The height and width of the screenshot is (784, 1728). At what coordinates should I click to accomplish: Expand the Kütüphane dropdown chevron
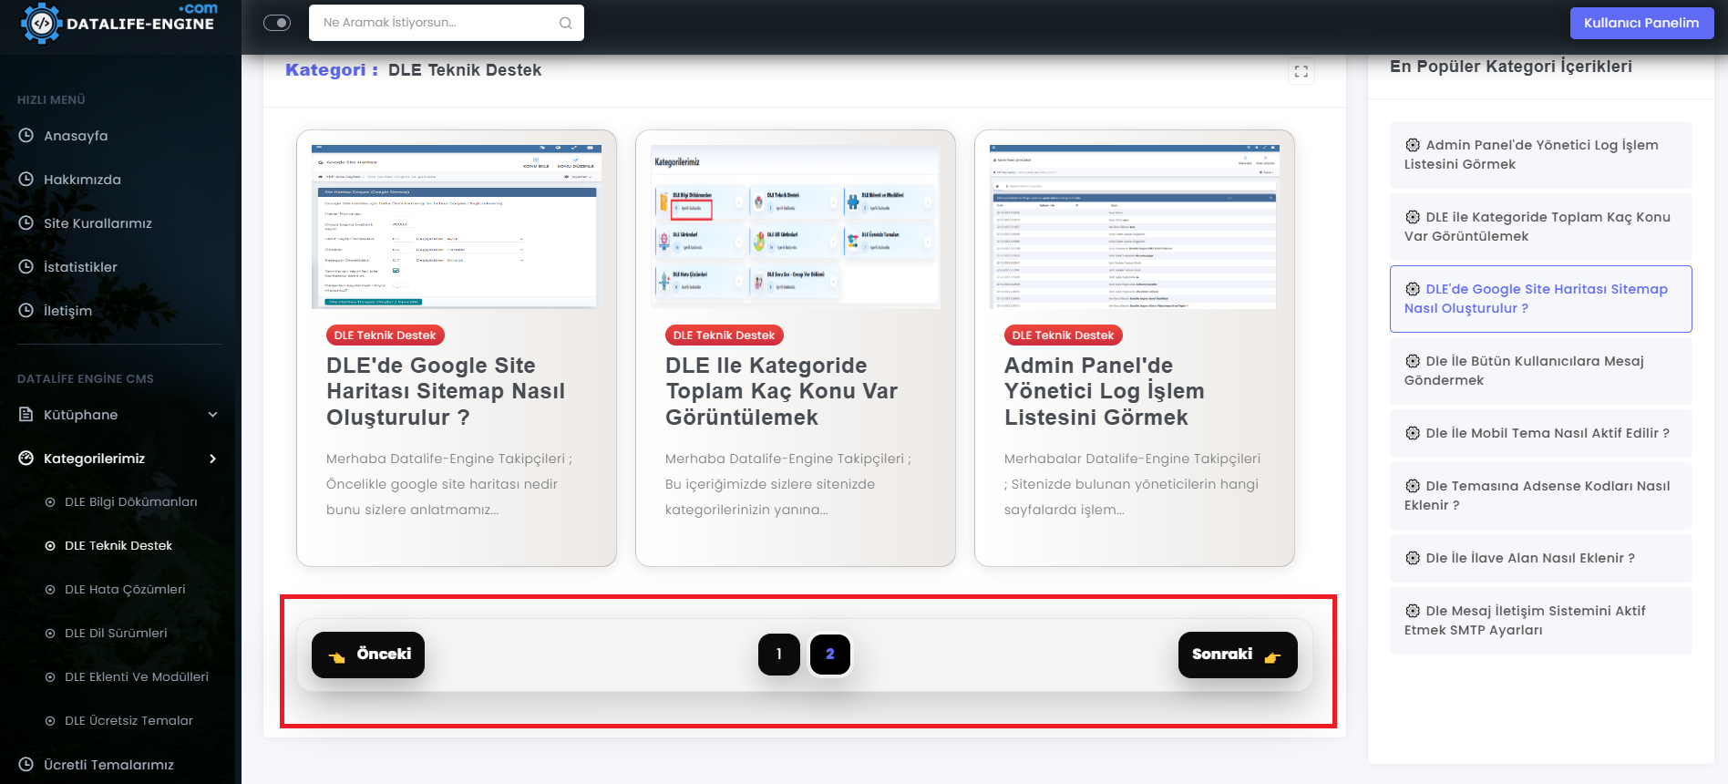212,415
